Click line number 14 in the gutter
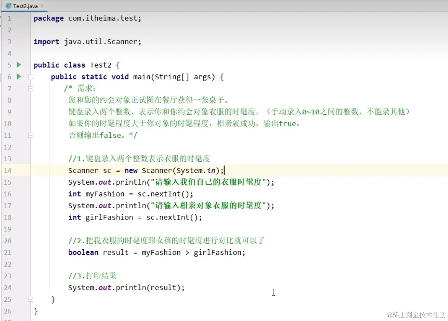The height and width of the screenshot is (321, 448). [x=8, y=171]
